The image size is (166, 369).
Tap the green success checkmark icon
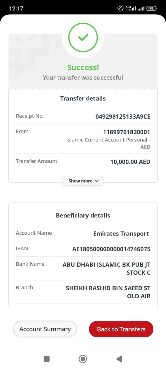tap(83, 38)
